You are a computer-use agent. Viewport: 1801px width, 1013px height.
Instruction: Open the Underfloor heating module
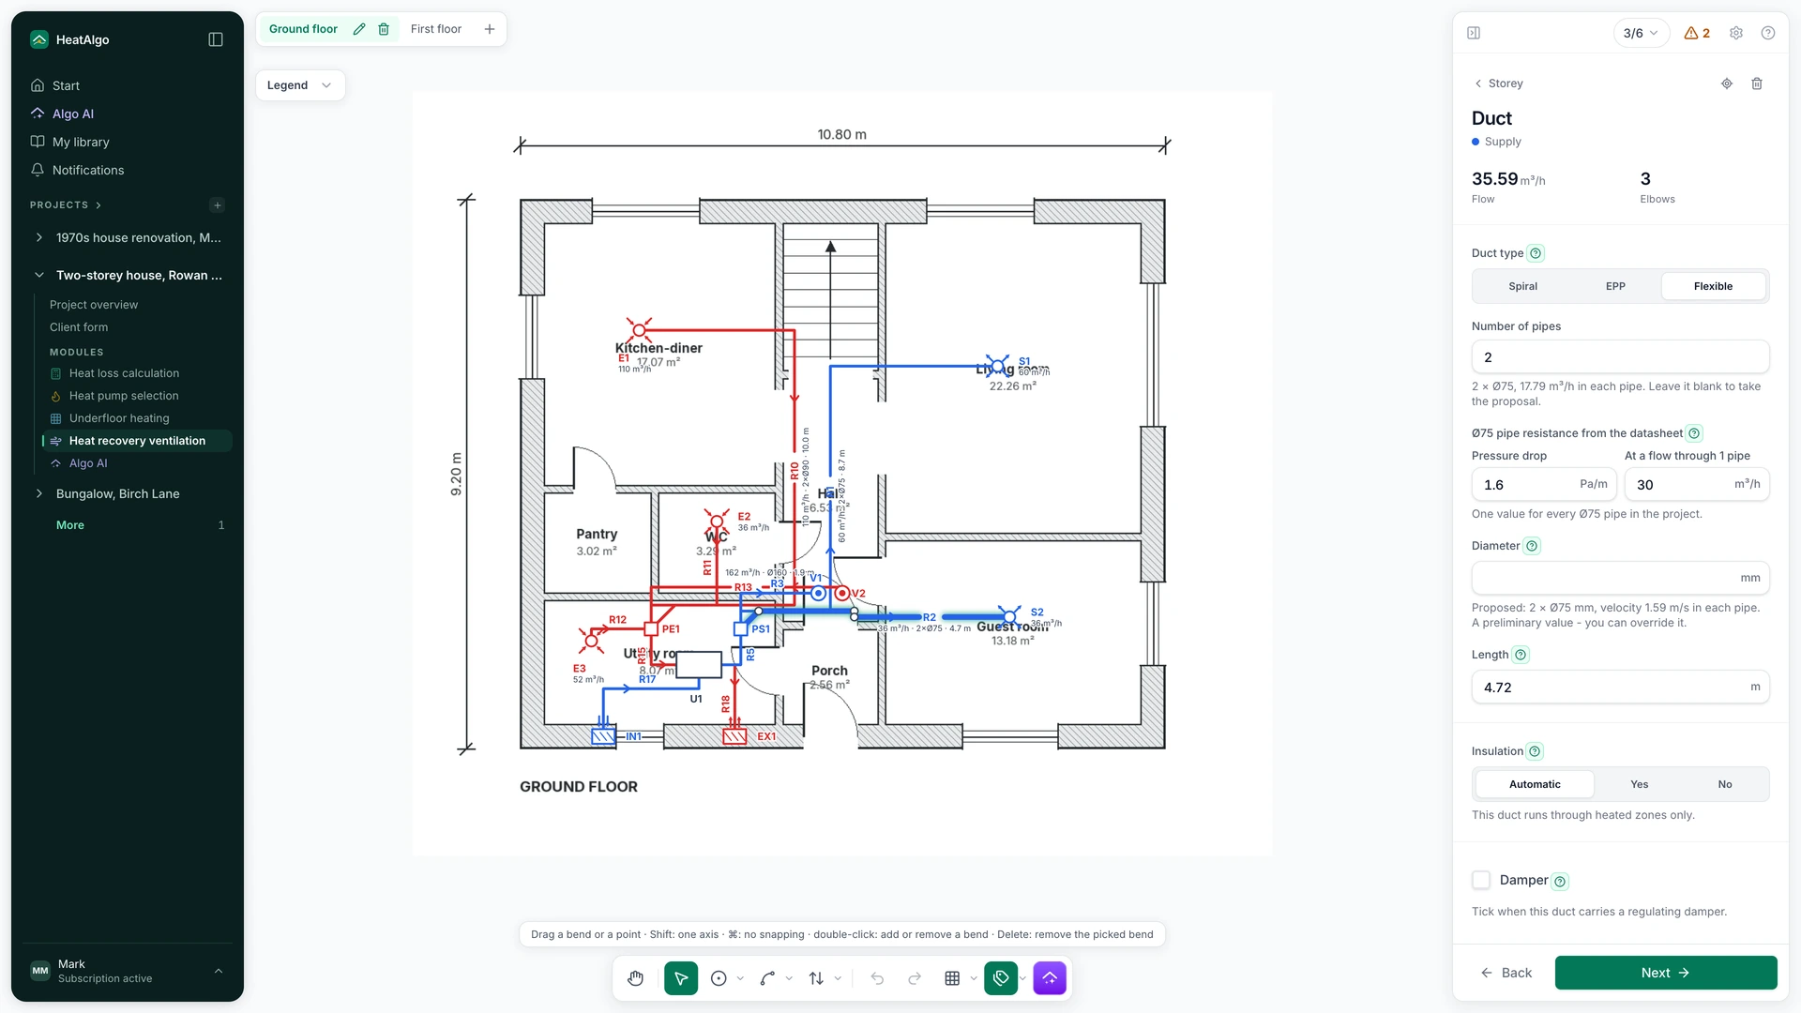point(119,418)
